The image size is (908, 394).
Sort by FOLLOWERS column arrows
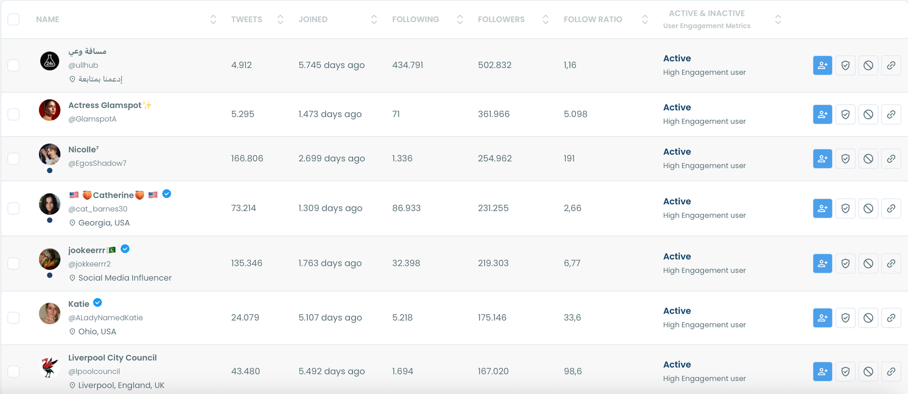(x=546, y=20)
